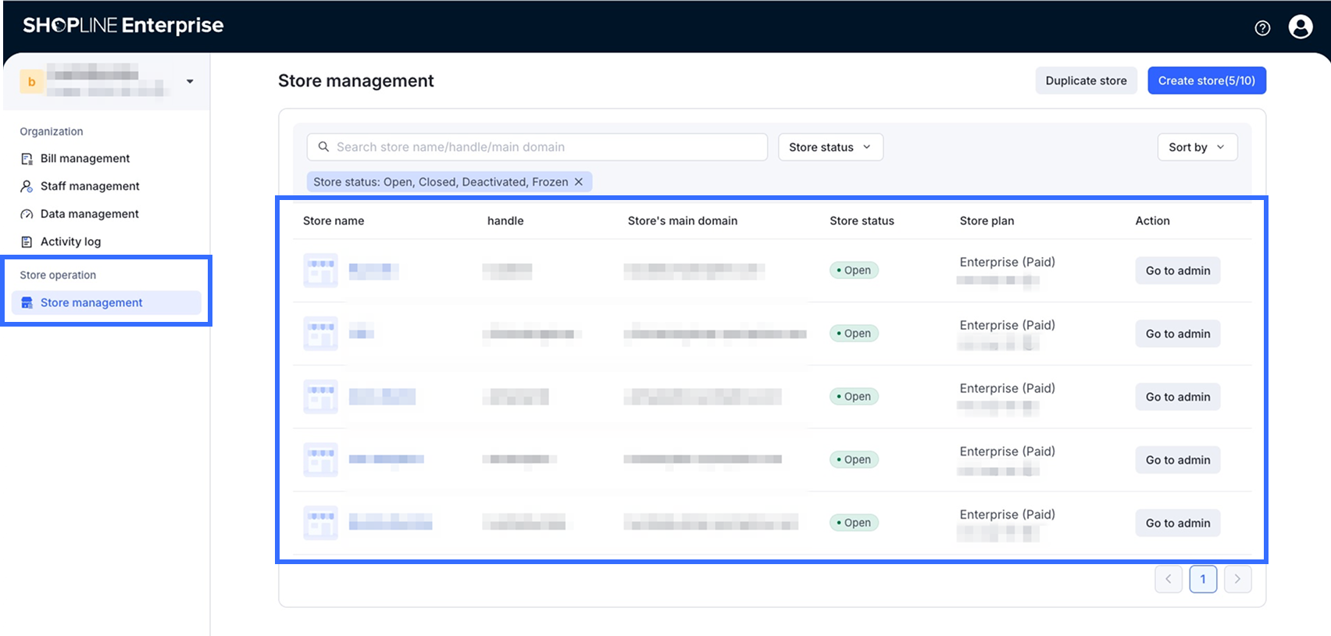
Task: Open the help question mark icon
Action: point(1262,28)
